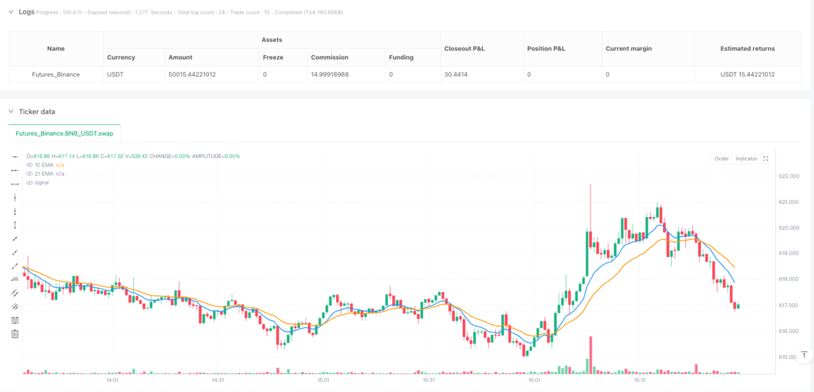Screen dimensions: 814x392
Task: Click the scroll-to-top floating button
Action: 805,354
